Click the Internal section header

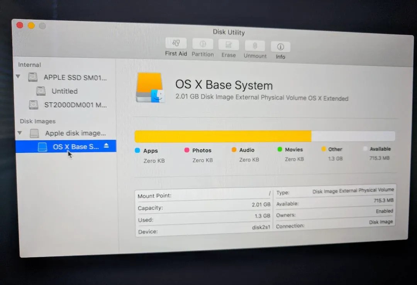(x=29, y=64)
